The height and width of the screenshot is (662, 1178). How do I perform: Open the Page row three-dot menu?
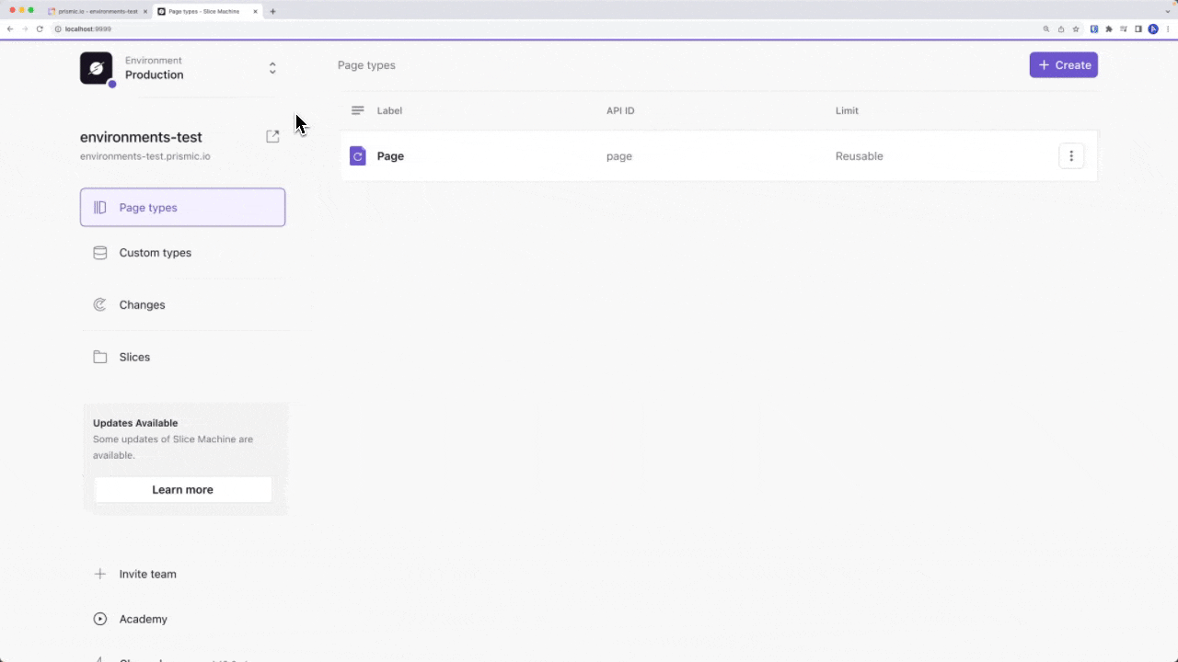[x=1071, y=156]
